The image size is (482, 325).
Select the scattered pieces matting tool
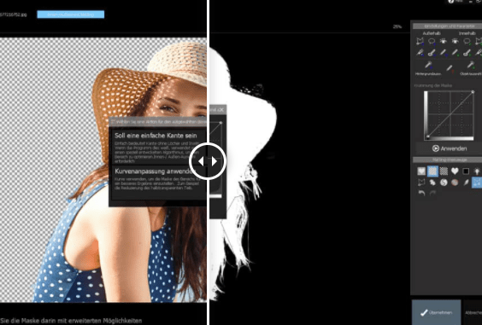[432, 183]
